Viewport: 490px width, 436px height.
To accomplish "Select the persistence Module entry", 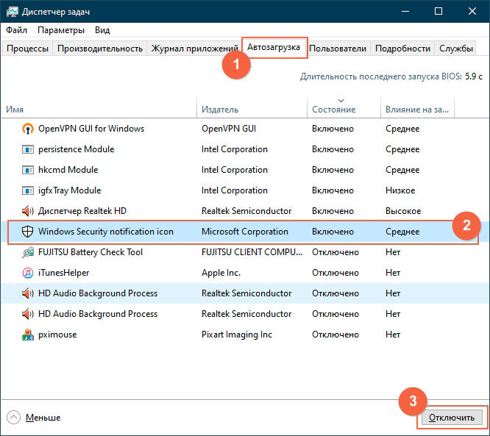I will click(245, 149).
